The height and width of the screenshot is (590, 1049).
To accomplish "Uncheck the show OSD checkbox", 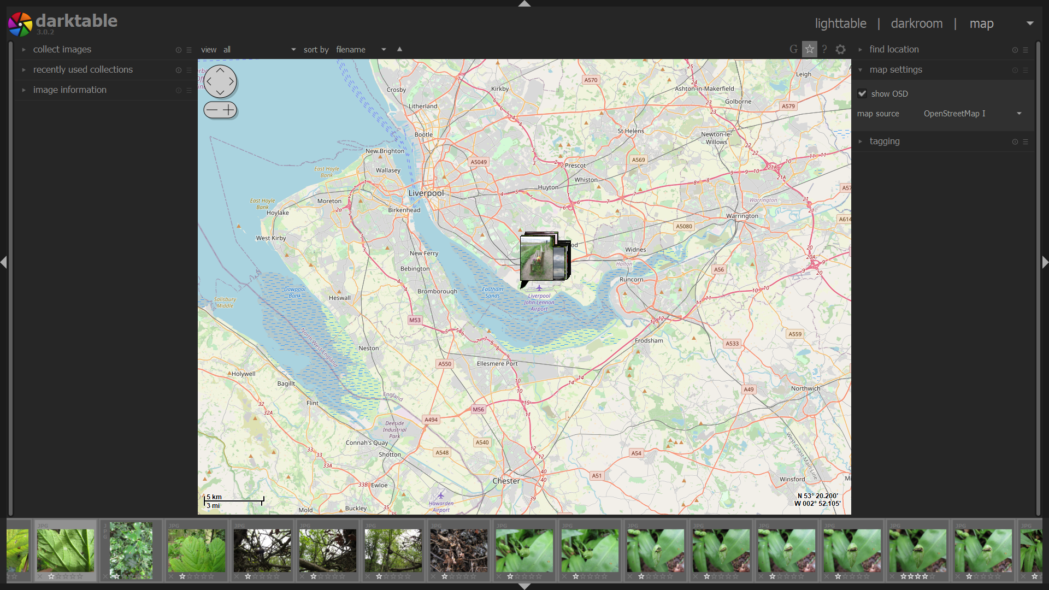I will coord(862,93).
